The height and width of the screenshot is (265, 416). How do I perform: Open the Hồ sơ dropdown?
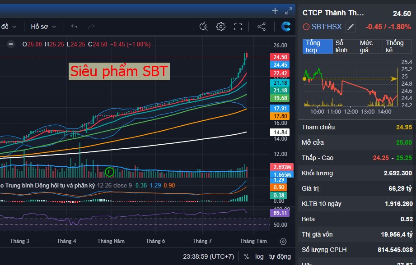(43, 27)
